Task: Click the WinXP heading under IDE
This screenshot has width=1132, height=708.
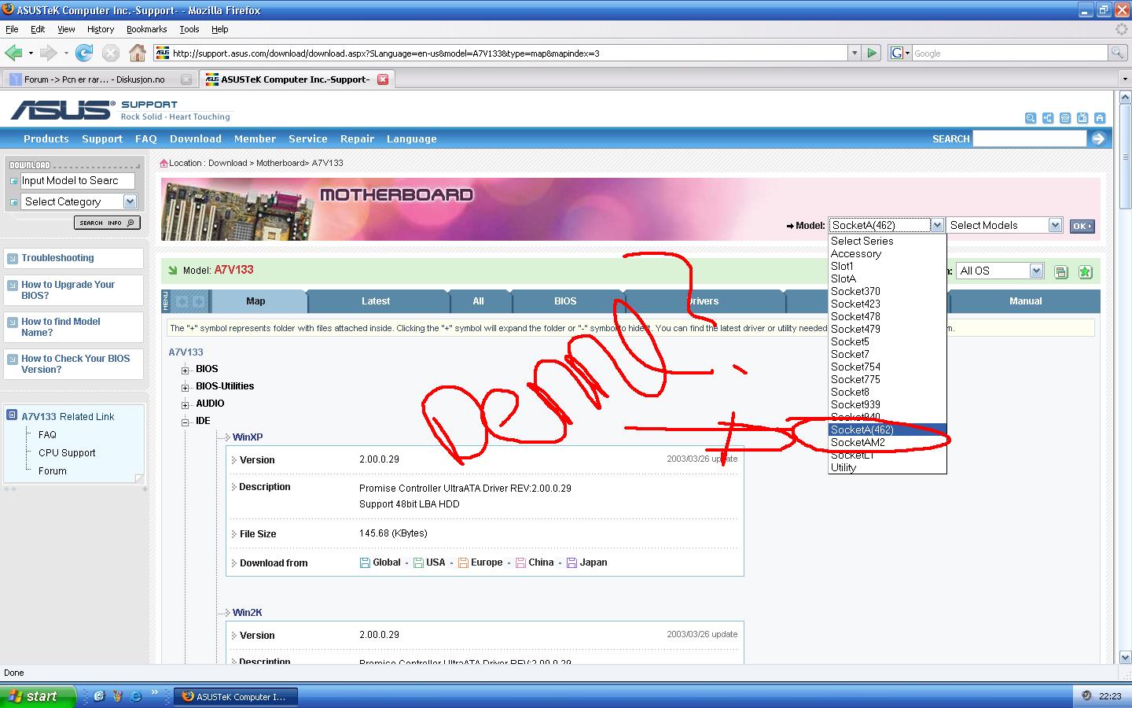Action: pyautogui.click(x=248, y=437)
